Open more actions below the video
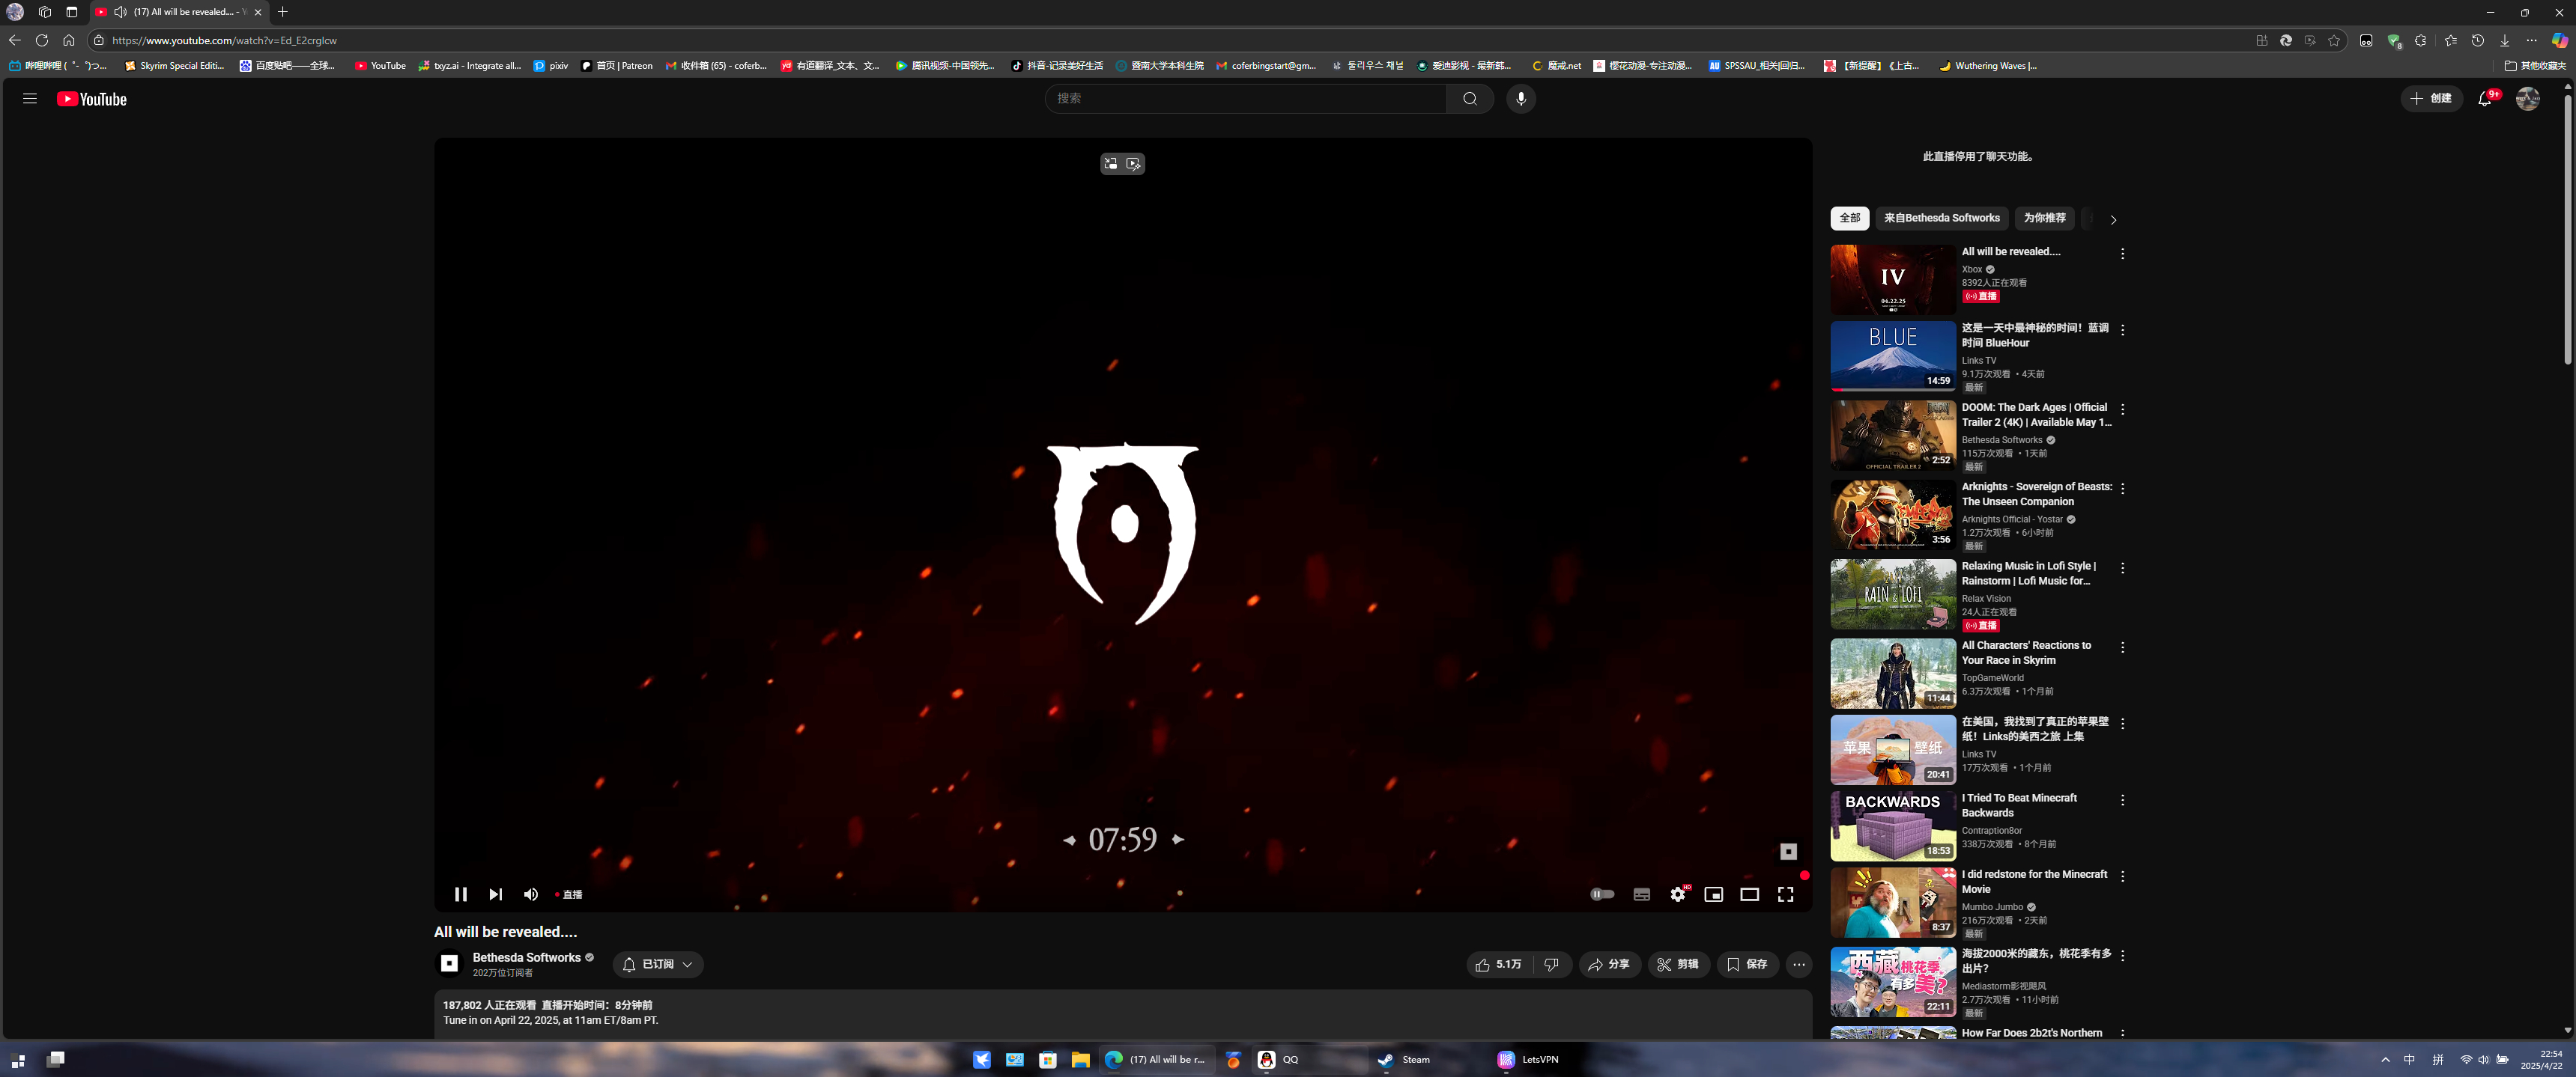Image resolution: width=2576 pixels, height=1077 pixels. click(1799, 964)
